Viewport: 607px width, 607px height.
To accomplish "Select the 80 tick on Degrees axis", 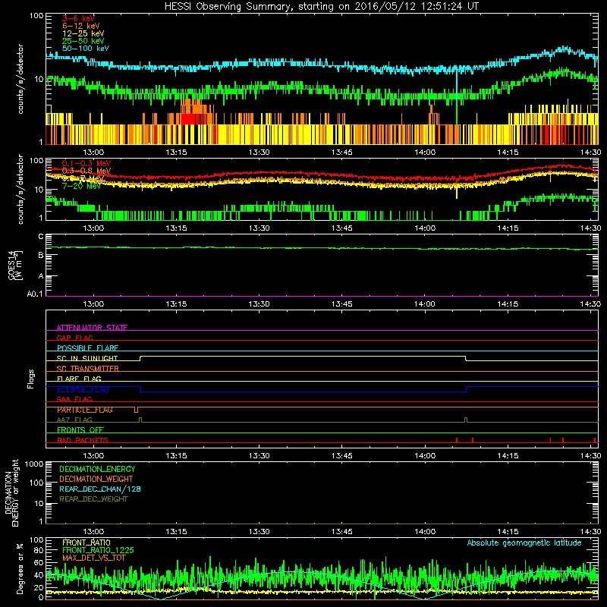I will coord(39,550).
